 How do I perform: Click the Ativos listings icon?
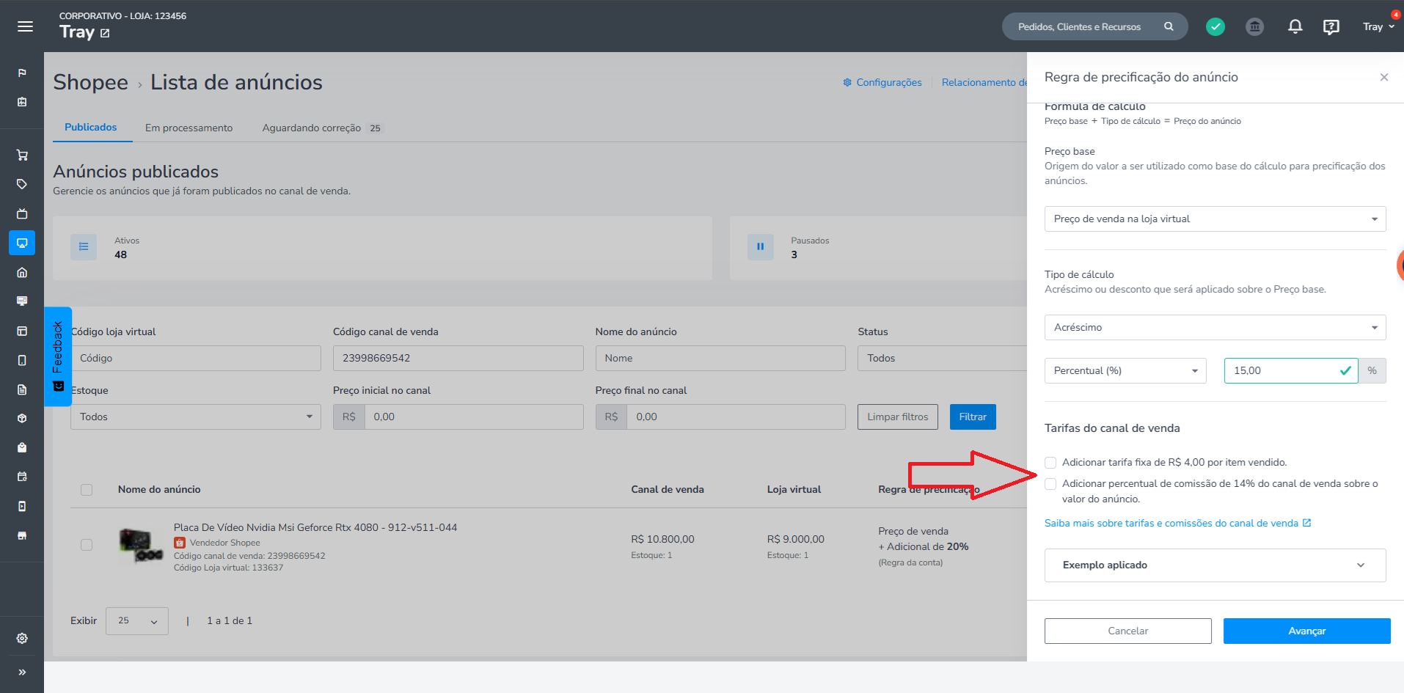pos(84,247)
